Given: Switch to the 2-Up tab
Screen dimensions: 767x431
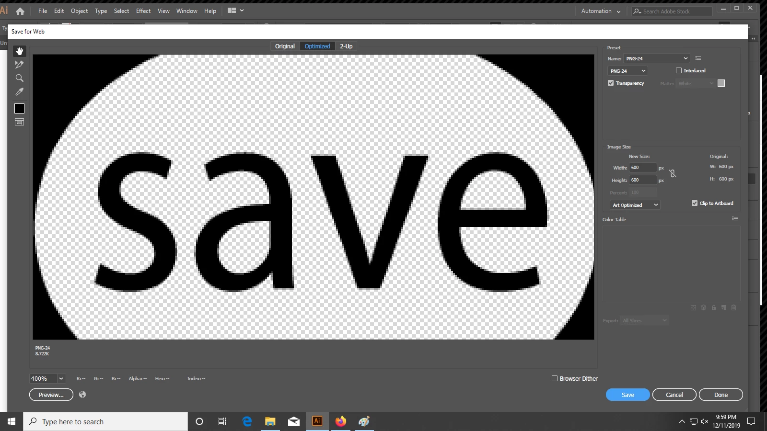Looking at the screenshot, I should tap(346, 46).
